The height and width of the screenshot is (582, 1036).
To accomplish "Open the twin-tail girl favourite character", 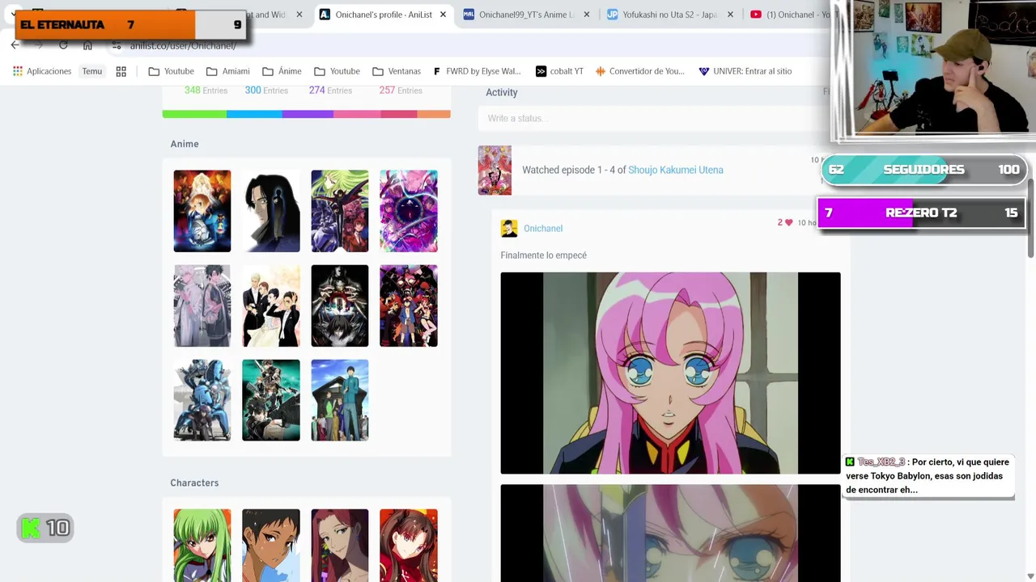I will [409, 546].
